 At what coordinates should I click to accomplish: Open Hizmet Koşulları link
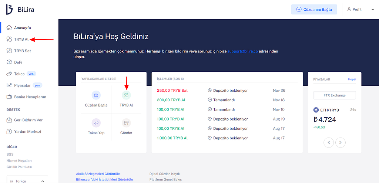click(x=19, y=160)
